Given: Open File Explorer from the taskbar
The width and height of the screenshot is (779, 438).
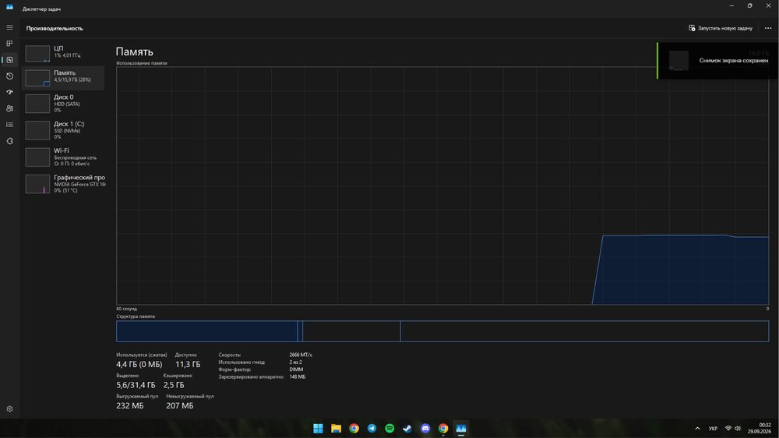Looking at the screenshot, I should coord(336,428).
